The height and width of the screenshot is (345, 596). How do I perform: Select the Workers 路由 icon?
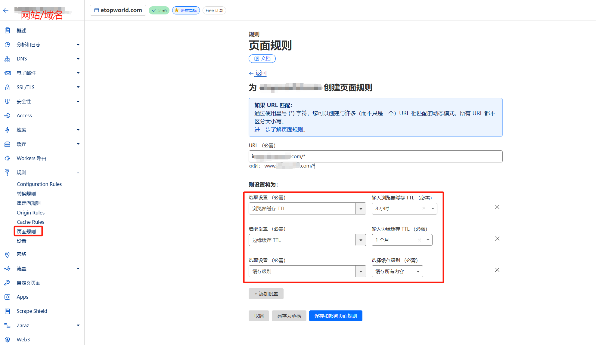[7, 158]
